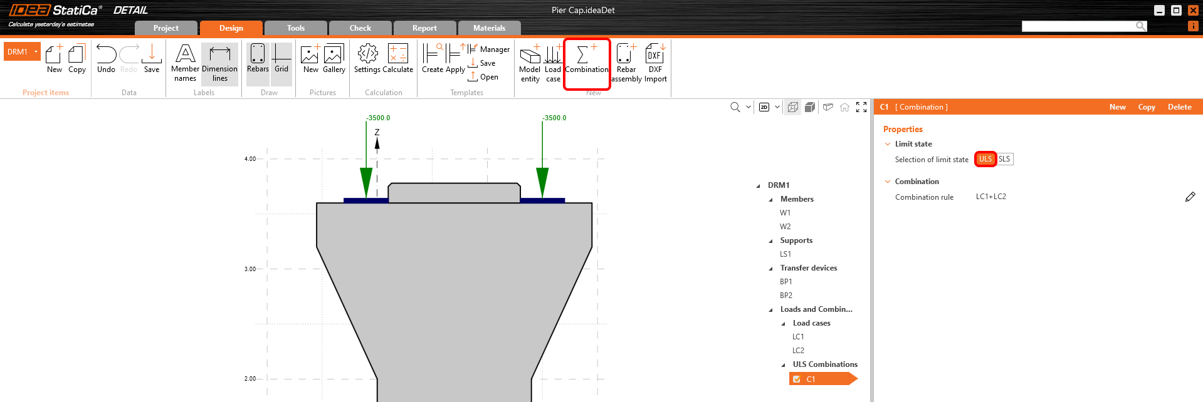The width and height of the screenshot is (1203, 402).
Task: Click in the top search field
Action: (x=1078, y=26)
